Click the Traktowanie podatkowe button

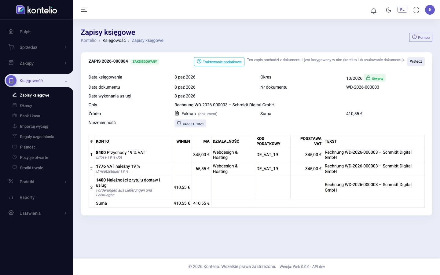click(x=219, y=62)
